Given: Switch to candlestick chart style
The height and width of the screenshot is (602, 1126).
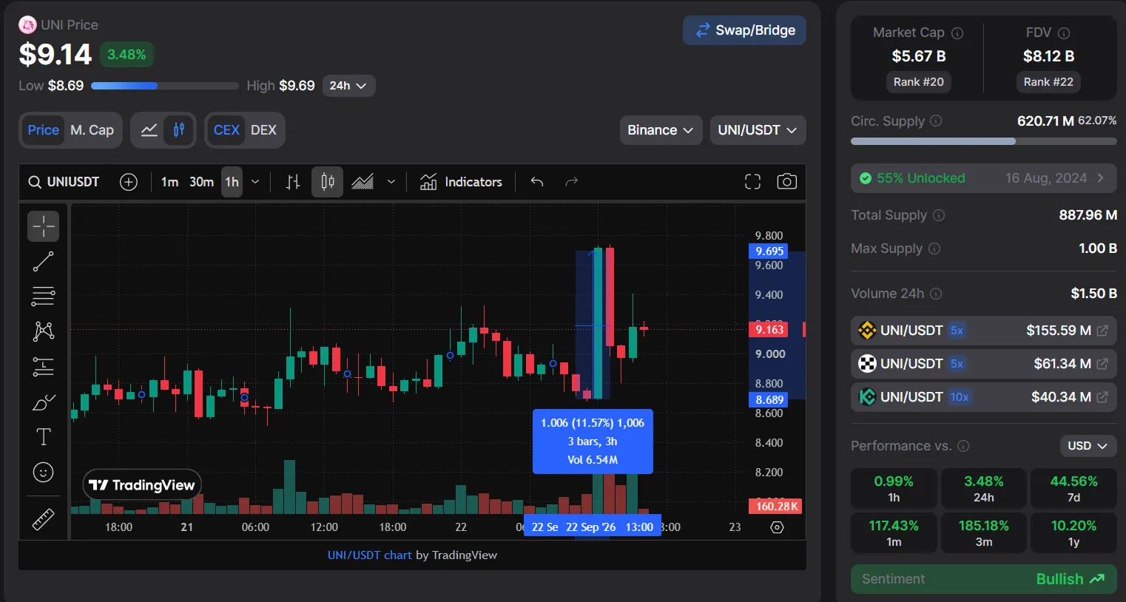Looking at the screenshot, I should pyautogui.click(x=327, y=182).
